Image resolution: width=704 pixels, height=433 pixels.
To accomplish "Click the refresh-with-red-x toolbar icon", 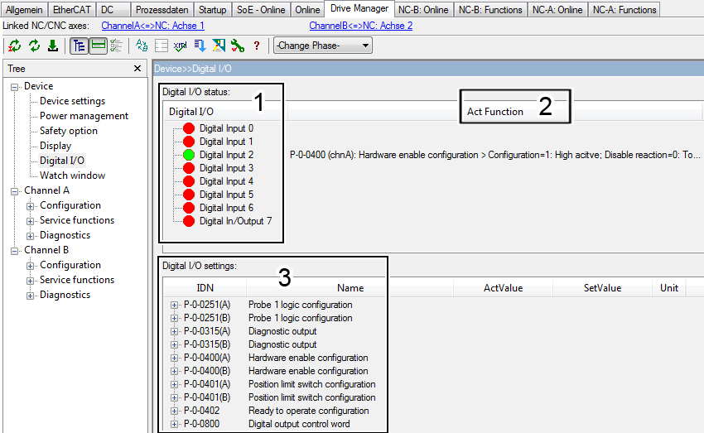I will click(14, 46).
